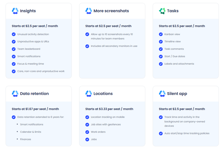Click the 'Job sites with geofences' text
The height and width of the screenshot is (149, 224).
tap(106, 125)
